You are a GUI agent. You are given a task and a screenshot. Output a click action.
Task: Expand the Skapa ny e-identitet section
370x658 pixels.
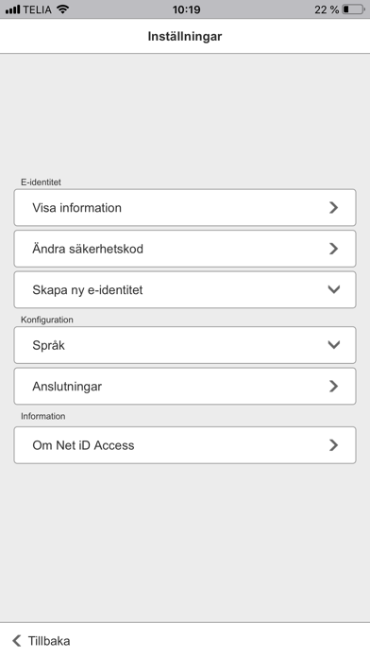[185, 289]
